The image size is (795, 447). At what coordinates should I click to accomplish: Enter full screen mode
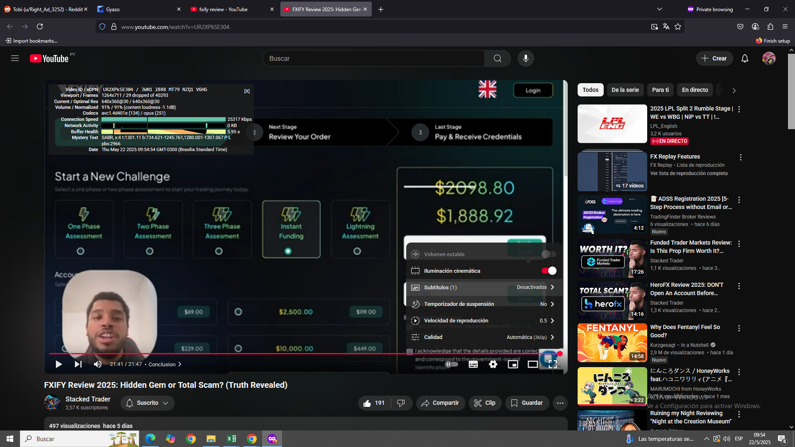(x=553, y=364)
